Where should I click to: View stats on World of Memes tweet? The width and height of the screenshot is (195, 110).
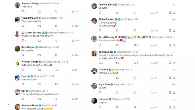75,70
